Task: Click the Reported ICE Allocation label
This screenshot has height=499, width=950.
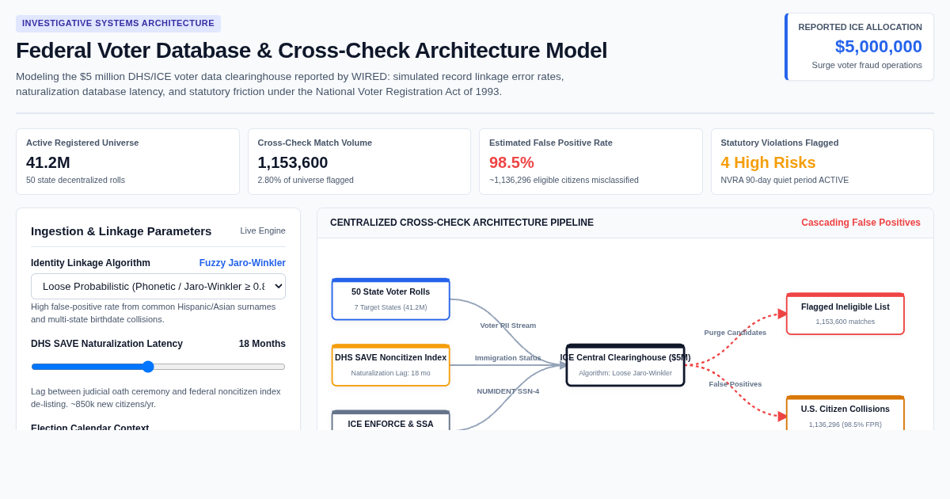Action: [861, 27]
